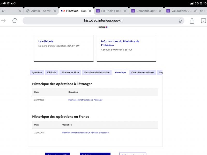This screenshot has height=155, width=207.
Task: Close the Demande agen tab
Action: point(160,11)
